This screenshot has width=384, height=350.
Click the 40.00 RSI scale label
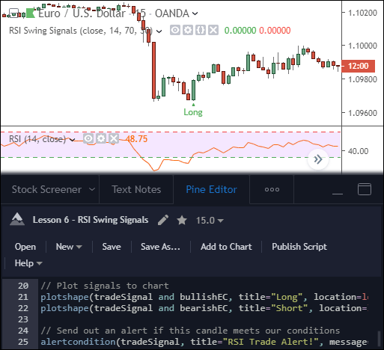click(358, 151)
